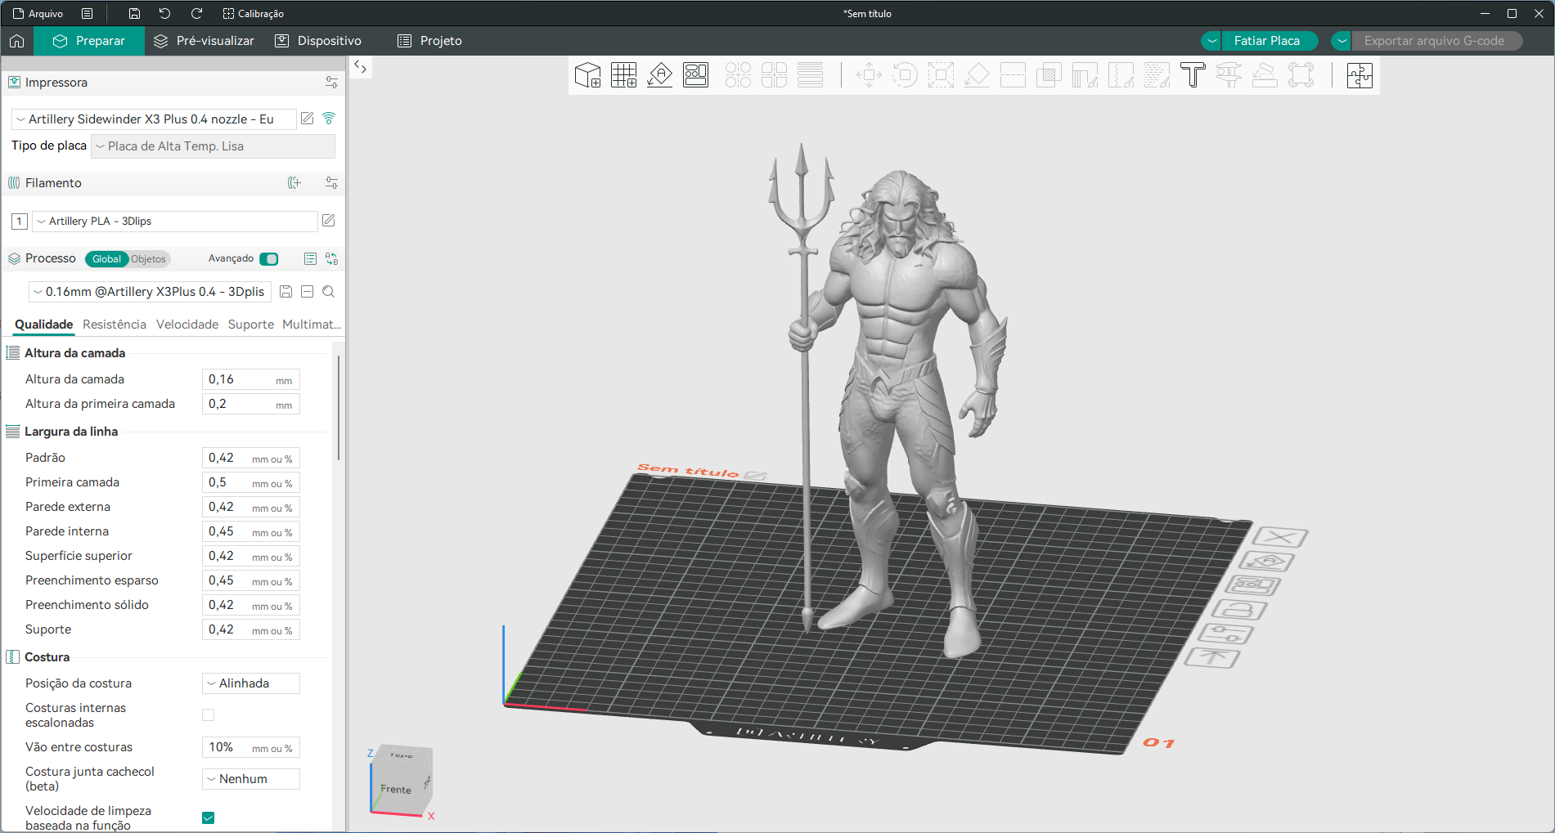The width and height of the screenshot is (1555, 833).
Task: Toggle the Avançado switch
Action: pos(269,259)
